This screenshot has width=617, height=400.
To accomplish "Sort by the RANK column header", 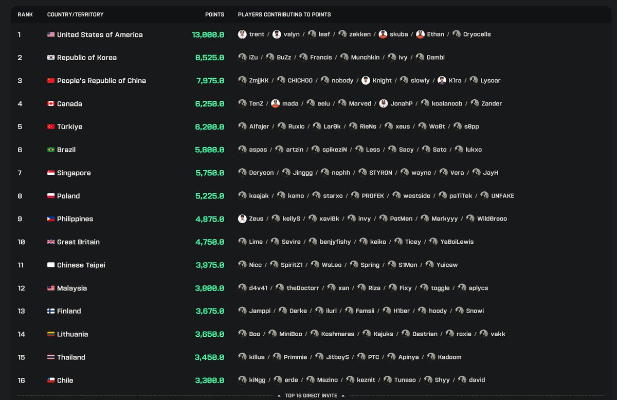I will [25, 14].
